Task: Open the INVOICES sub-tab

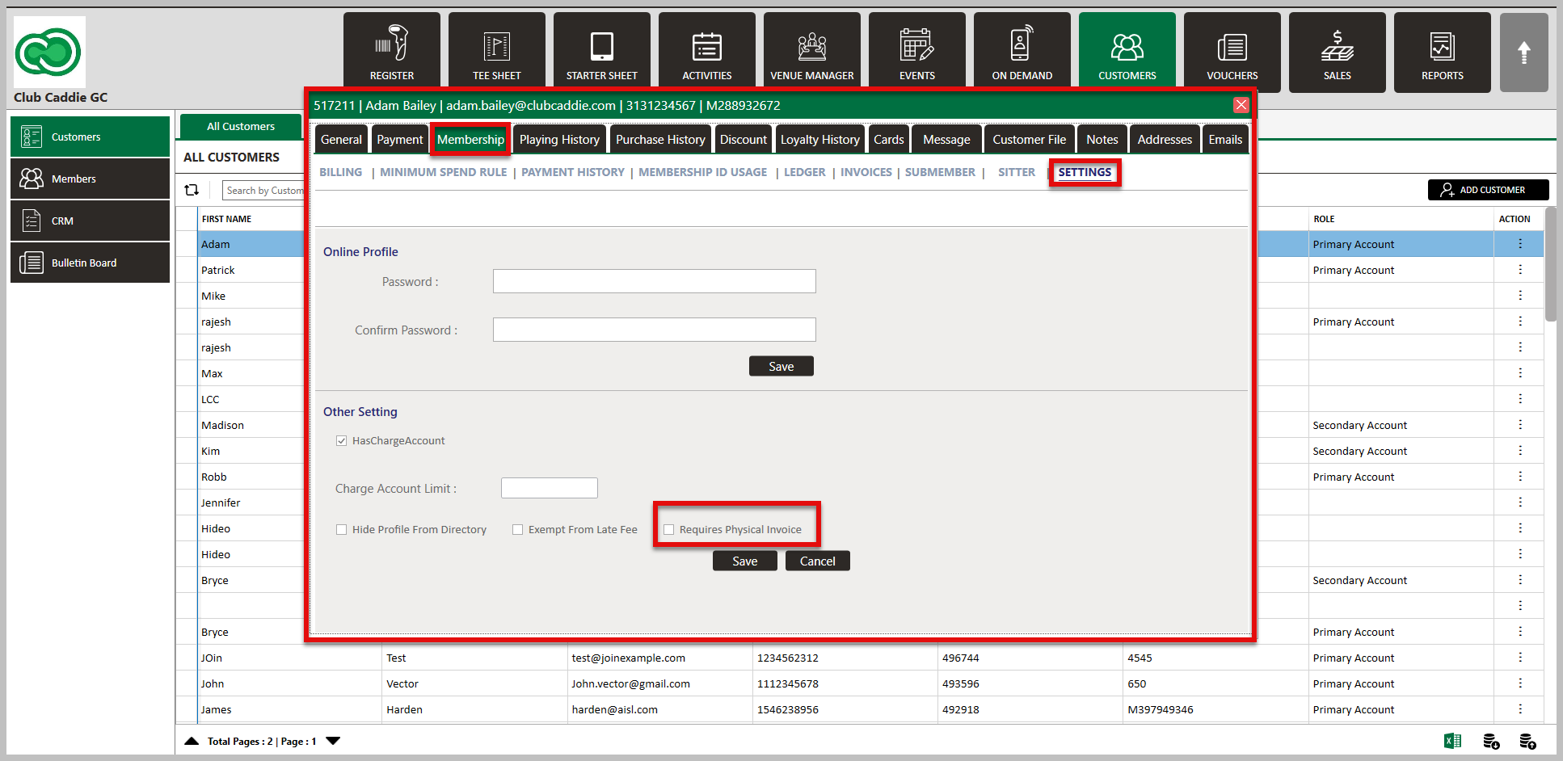Action: 866,172
